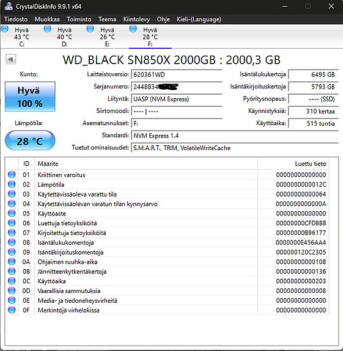The height and width of the screenshot is (351, 343).
Task: Click status orb for Isäntäkirjoituskomentoja
Action: 12,252
